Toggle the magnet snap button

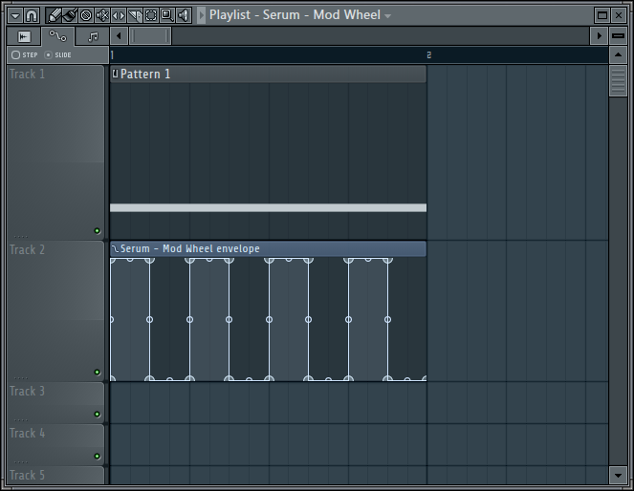click(x=32, y=15)
